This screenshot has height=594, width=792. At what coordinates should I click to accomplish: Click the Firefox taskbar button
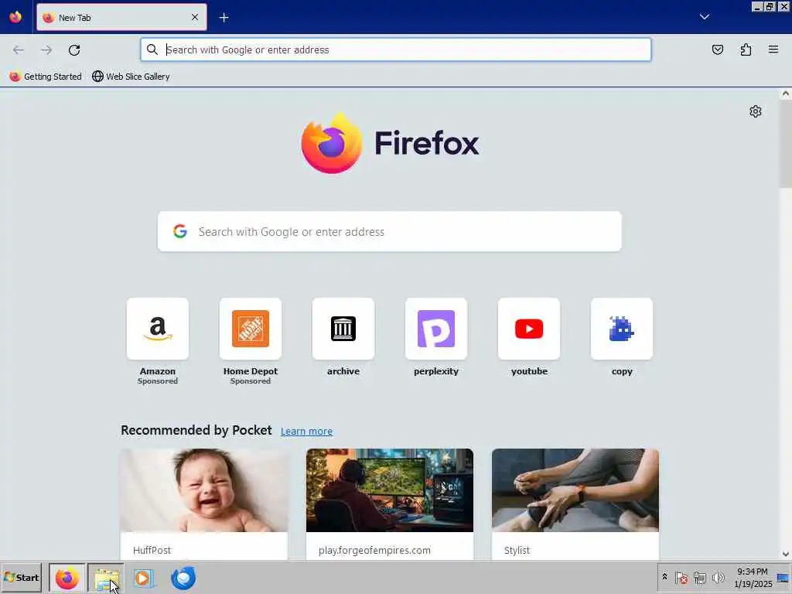(x=67, y=578)
